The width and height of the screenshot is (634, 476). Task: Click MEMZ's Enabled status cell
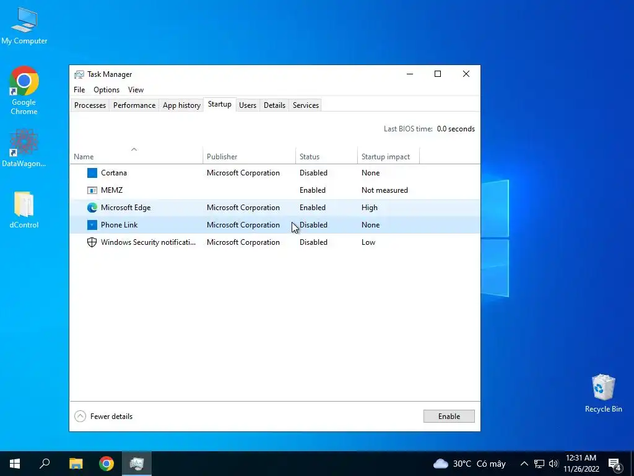[313, 190]
